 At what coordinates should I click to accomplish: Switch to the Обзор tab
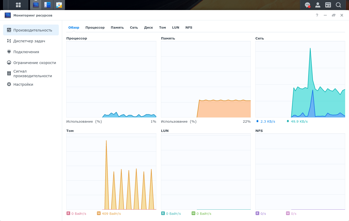point(74,28)
